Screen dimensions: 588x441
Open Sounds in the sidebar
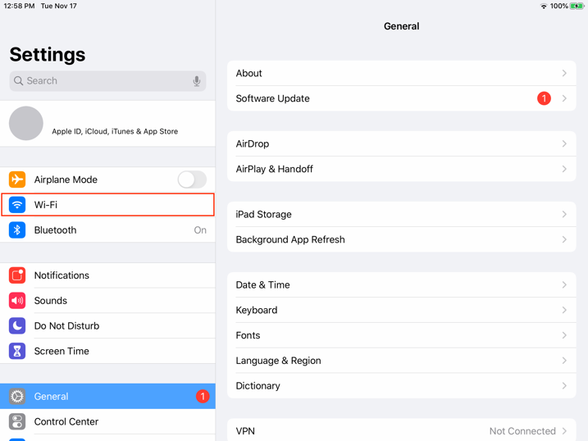point(107,301)
